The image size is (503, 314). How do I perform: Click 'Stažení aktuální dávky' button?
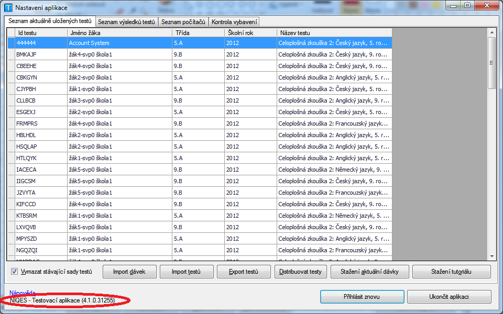pyautogui.click(x=369, y=272)
